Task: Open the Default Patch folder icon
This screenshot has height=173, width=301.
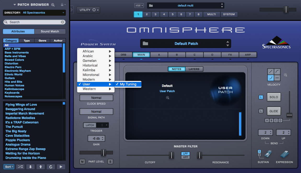Action: click(x=145, y=44)
